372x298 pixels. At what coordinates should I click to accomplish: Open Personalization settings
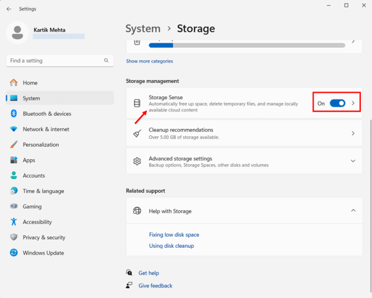tap(60, 144)
